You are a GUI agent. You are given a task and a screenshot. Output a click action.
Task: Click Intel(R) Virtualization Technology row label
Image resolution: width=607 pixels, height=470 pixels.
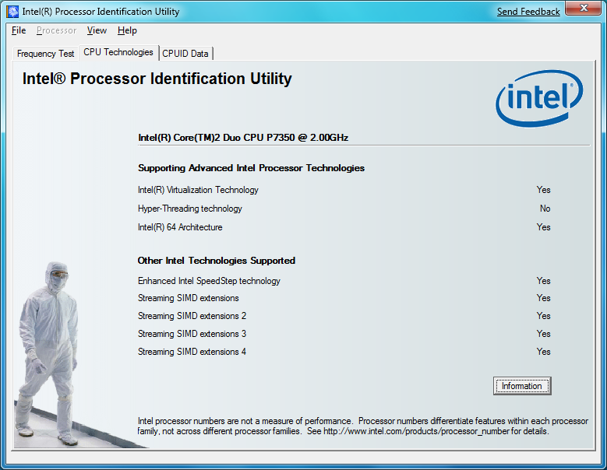click(x=198, y=190)
